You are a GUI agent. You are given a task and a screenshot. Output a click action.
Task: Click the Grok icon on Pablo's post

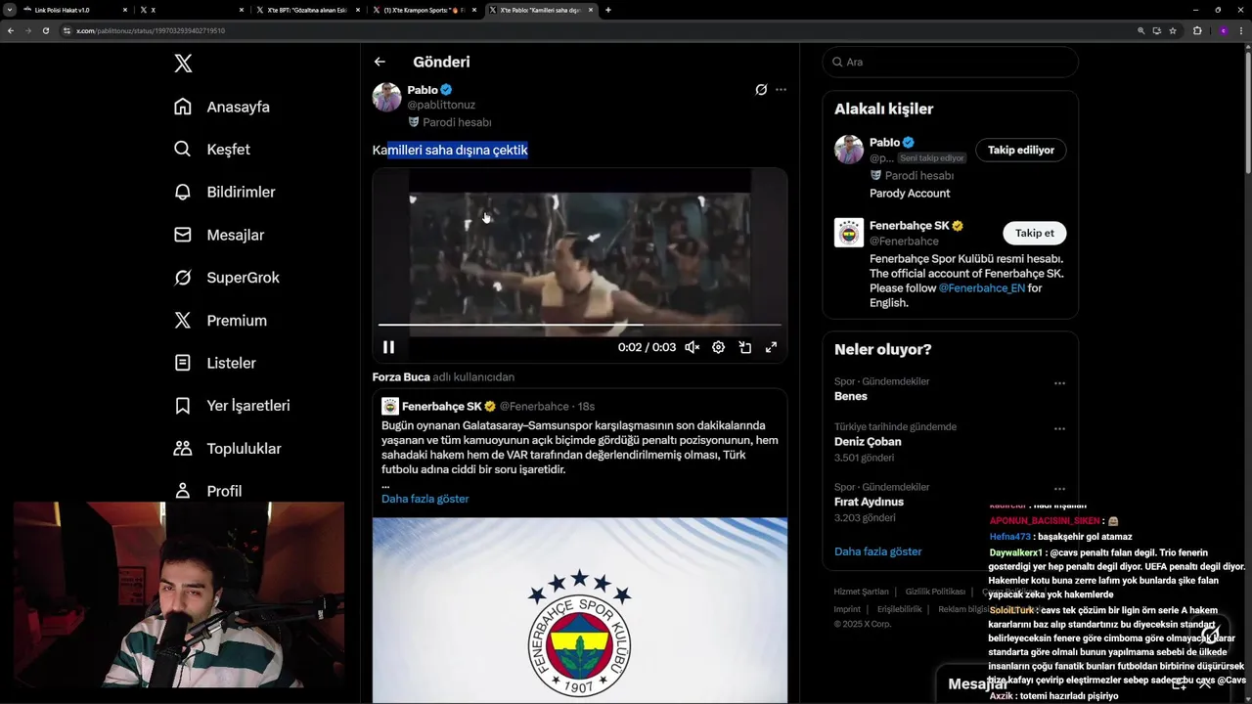[x=761, y=90]
